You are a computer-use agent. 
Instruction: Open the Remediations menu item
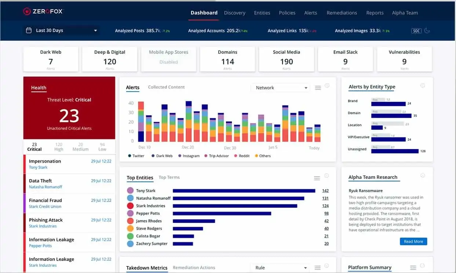pyautogui.click(x=342, y=13)
